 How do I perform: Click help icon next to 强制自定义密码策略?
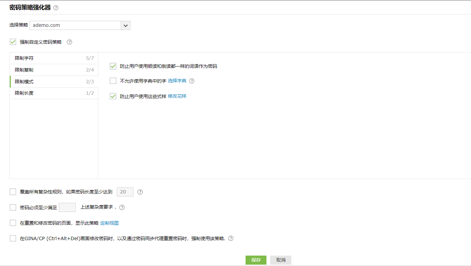tap(70, 42)
